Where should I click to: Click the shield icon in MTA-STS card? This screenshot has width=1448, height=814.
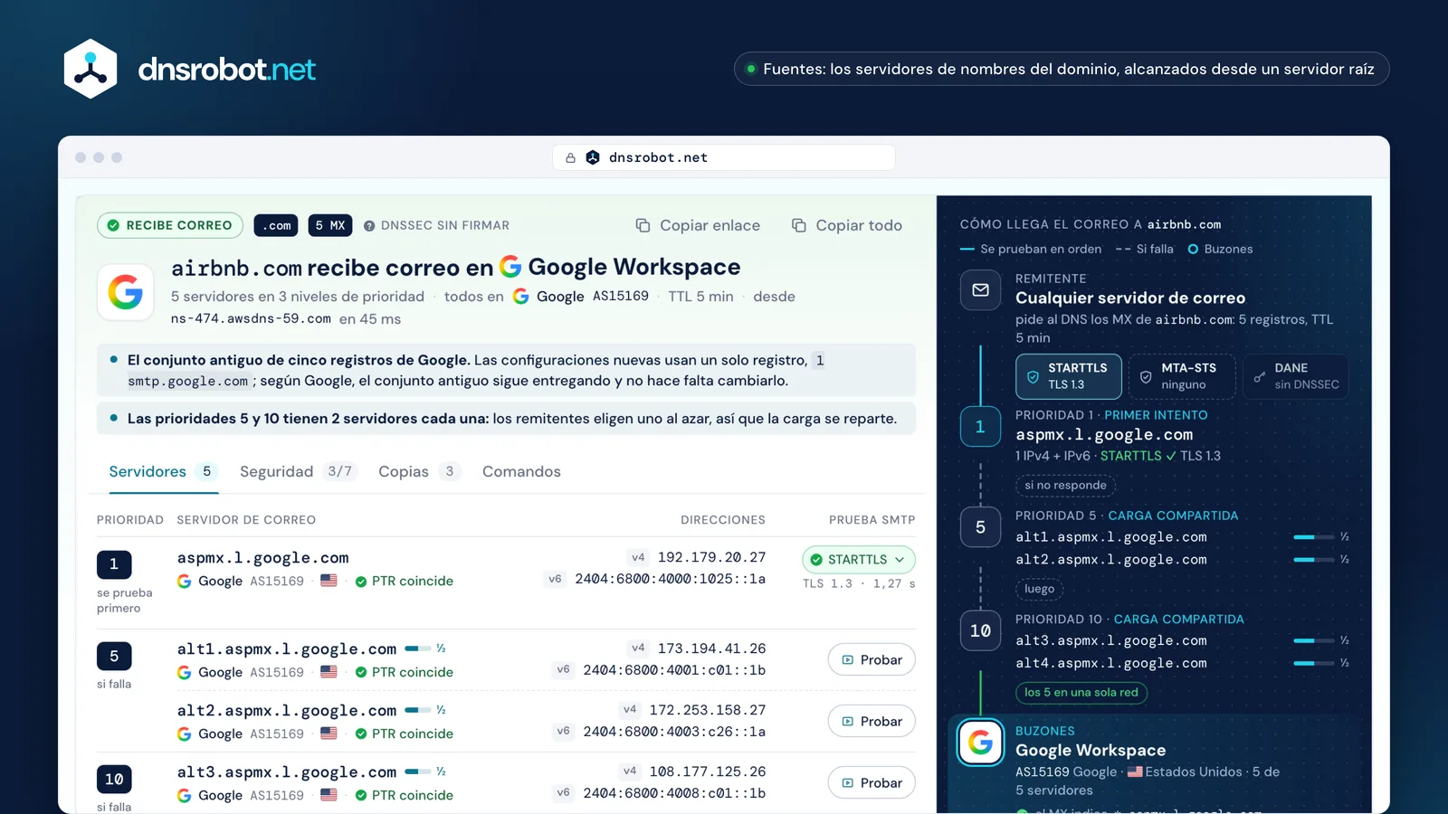click(1146, 376)
